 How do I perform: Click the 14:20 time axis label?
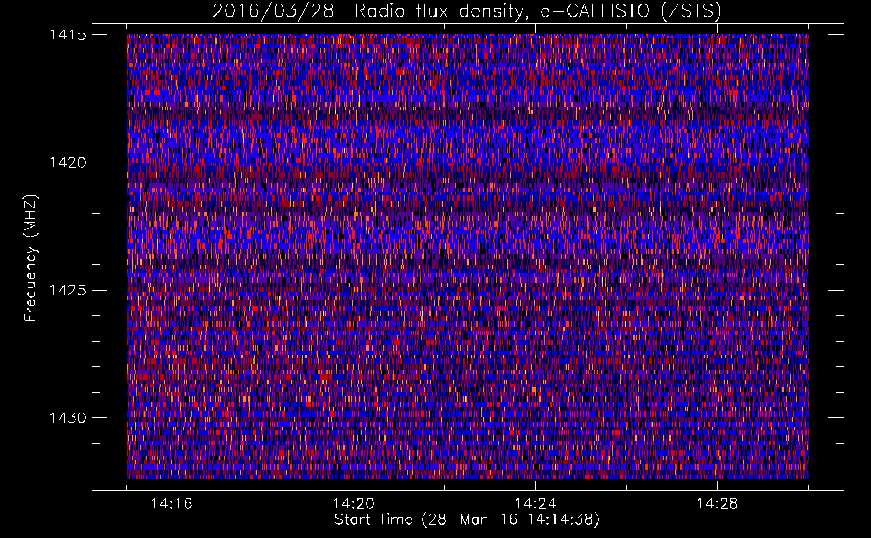click(353, 504)
